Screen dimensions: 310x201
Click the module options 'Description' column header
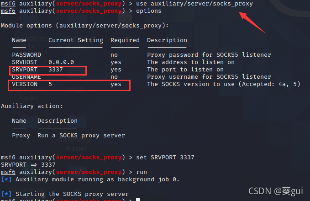(x=167, y=40)
